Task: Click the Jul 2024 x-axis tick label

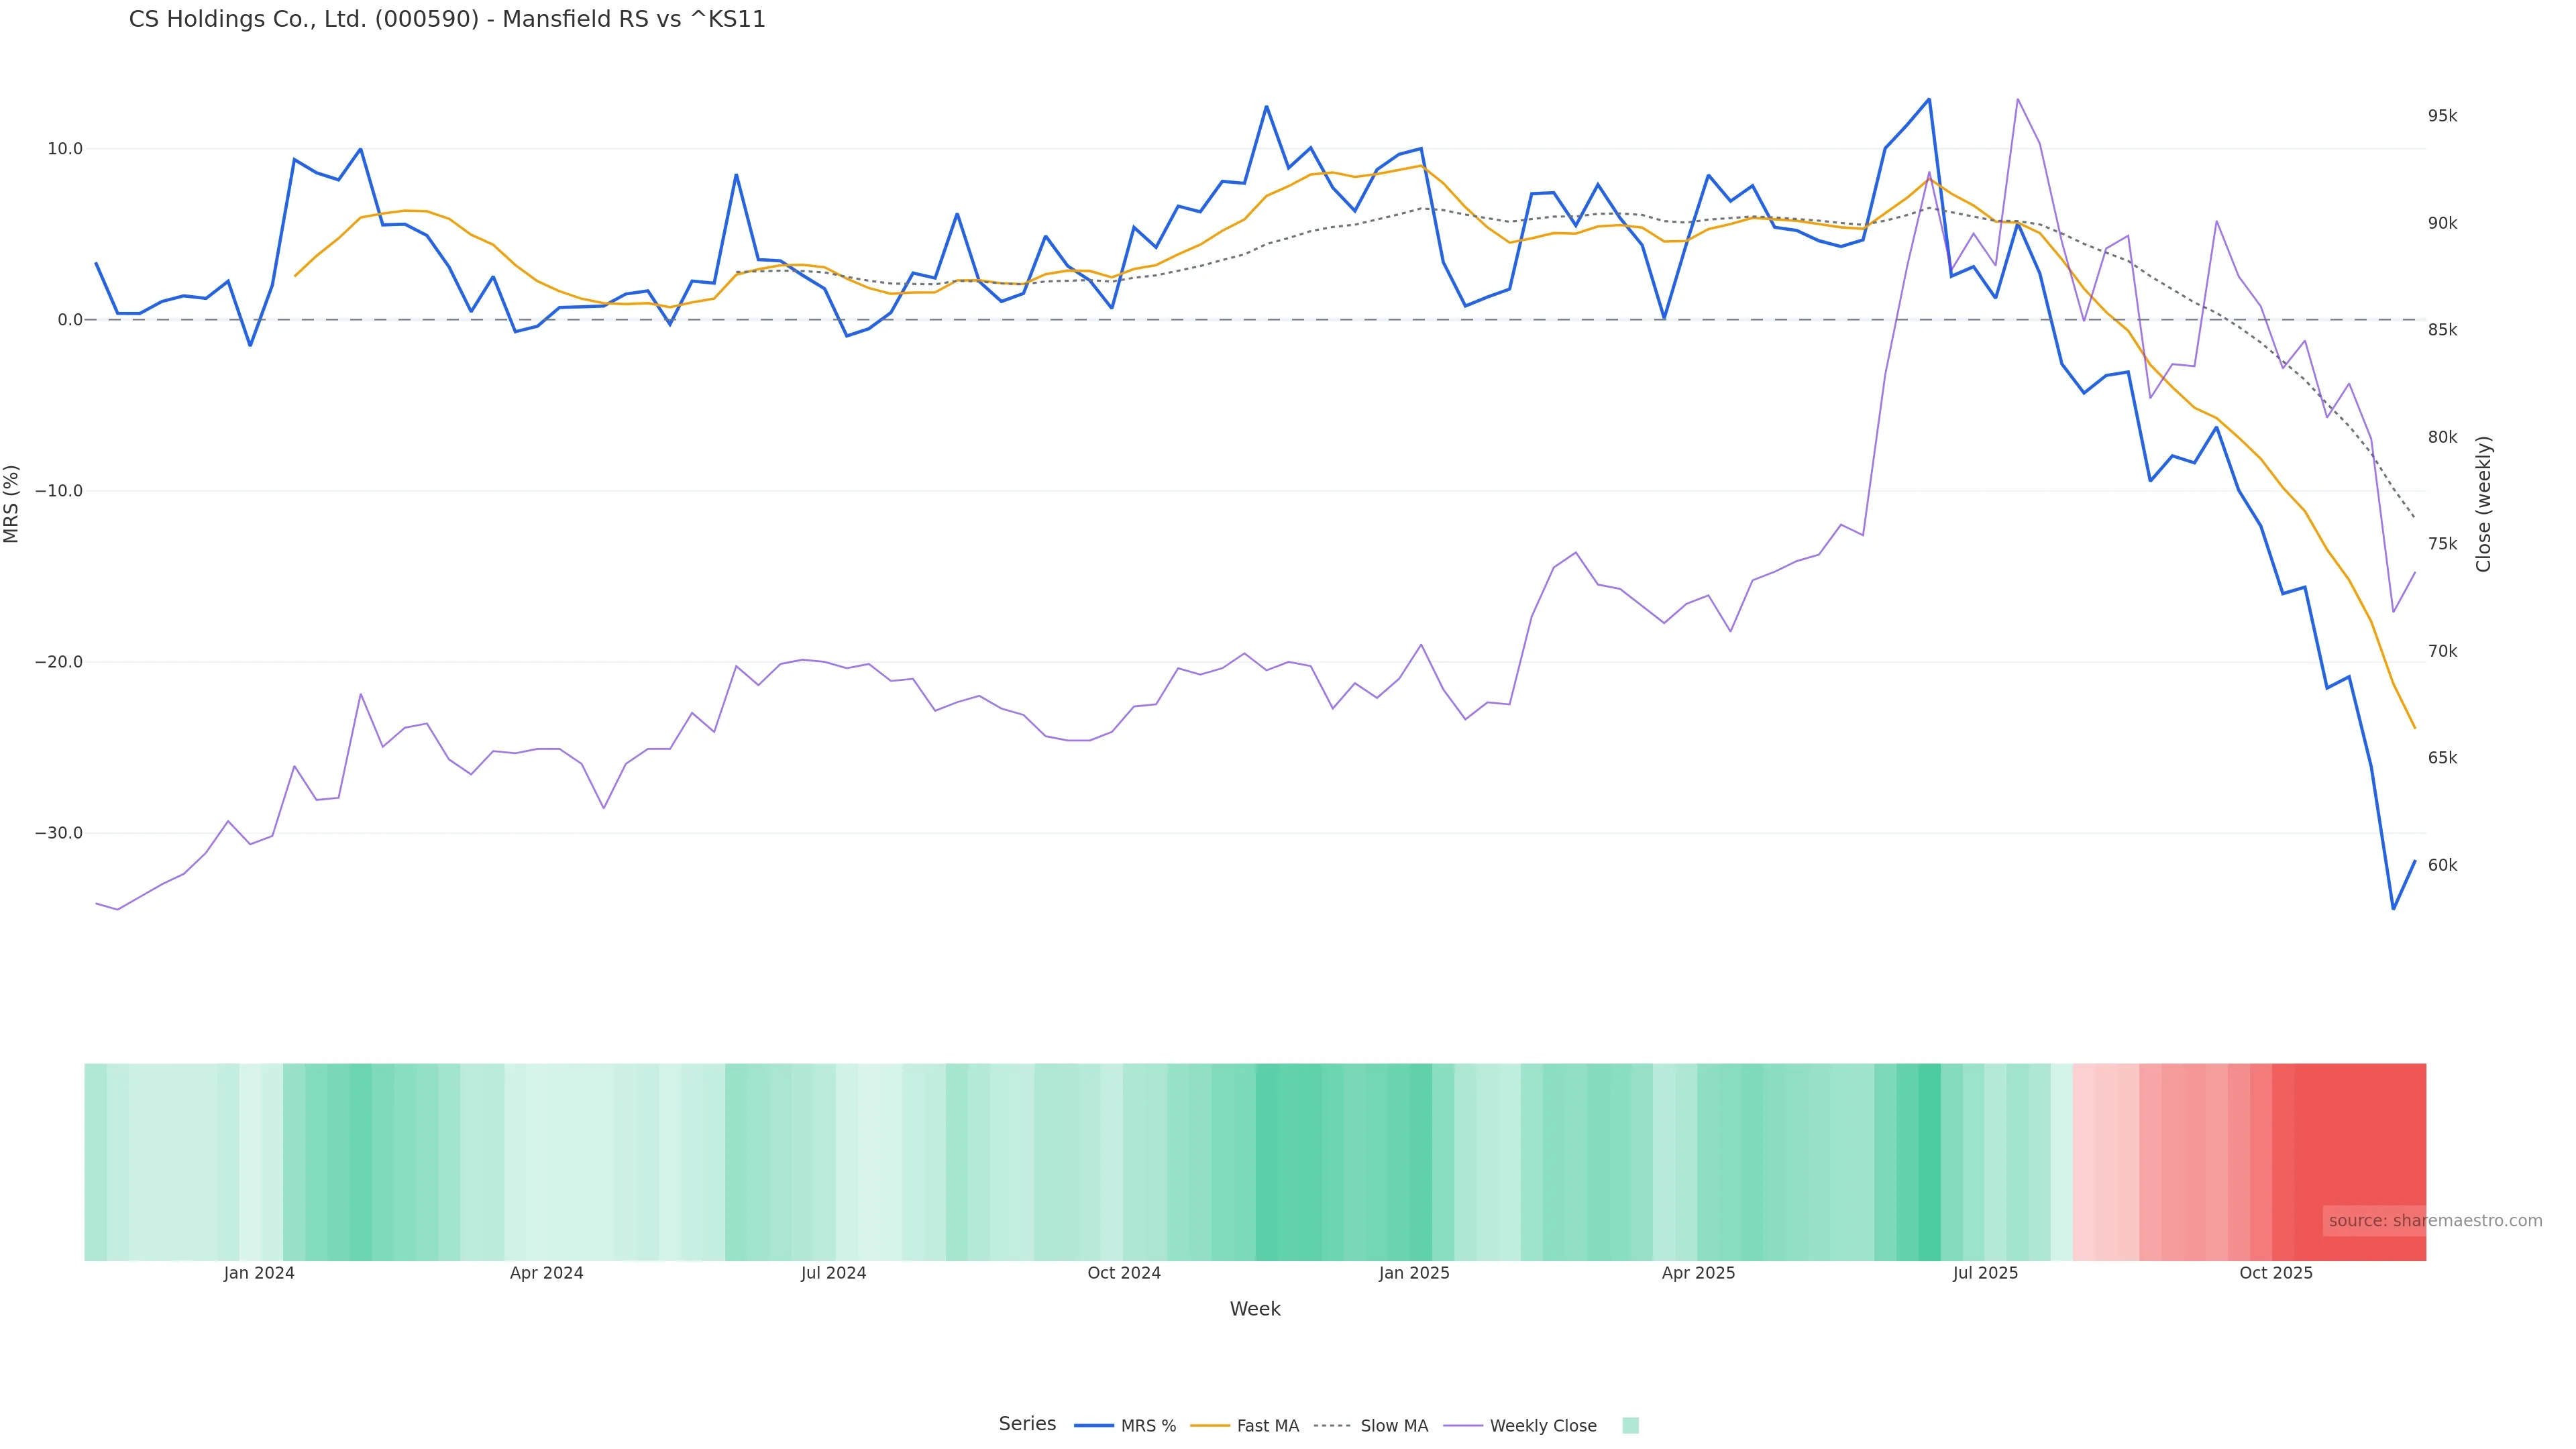Action: [833, 1273]
